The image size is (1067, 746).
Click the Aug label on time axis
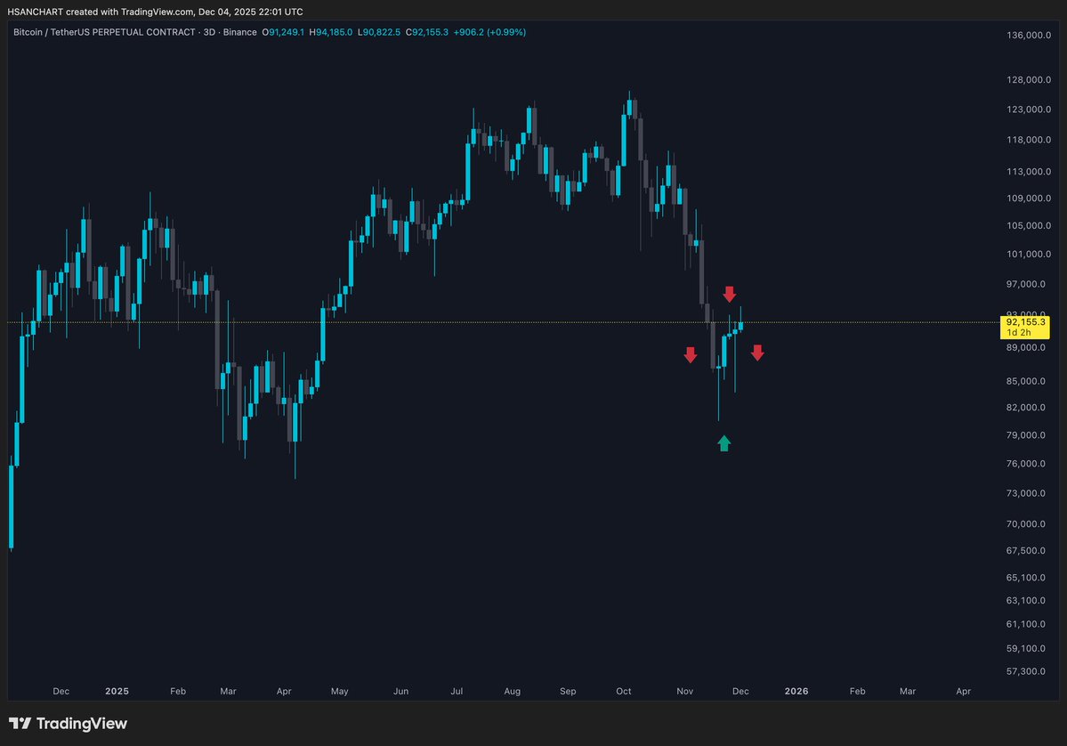click(513, 692)
